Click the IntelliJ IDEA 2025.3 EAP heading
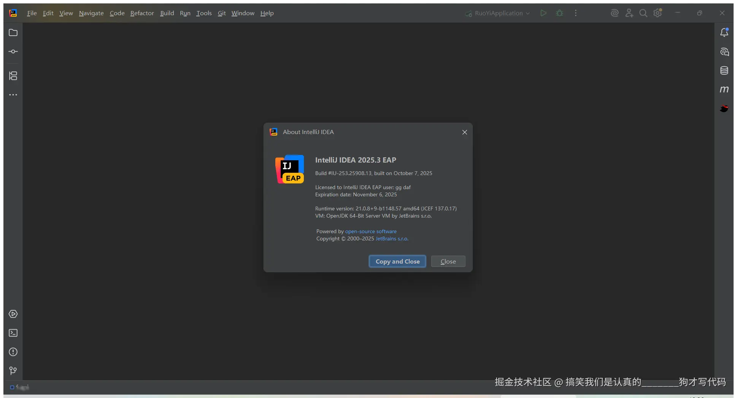Viewport: 737px width, 398px height. coord(356,160)
